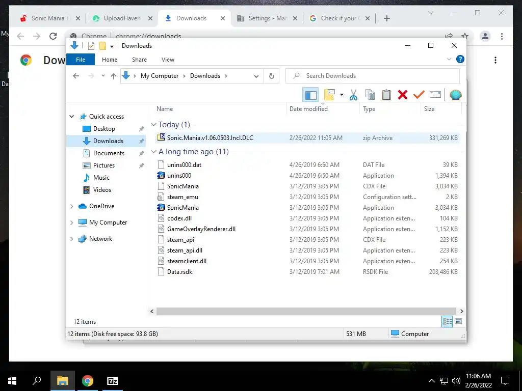The image size is (522, 391).
Task: Open the File ribbon tab
Action: (x=81, y=60)
